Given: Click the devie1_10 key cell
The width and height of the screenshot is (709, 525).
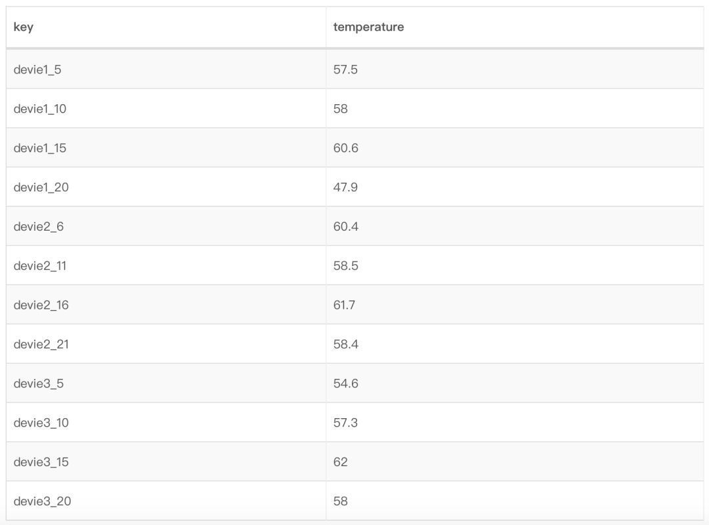Looking at the screenshot, I should (x=40, y=109).
